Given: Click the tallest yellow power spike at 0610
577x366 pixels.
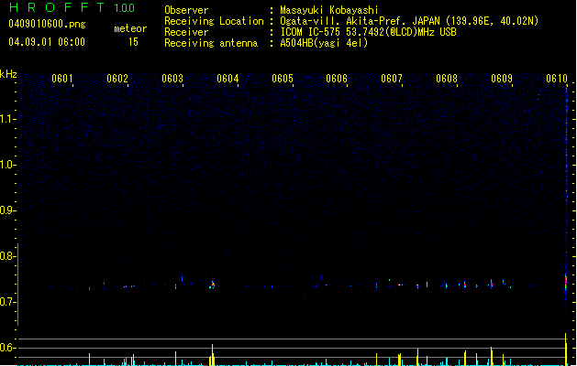Looking at the screenshot, I should (x=566, y=350).
